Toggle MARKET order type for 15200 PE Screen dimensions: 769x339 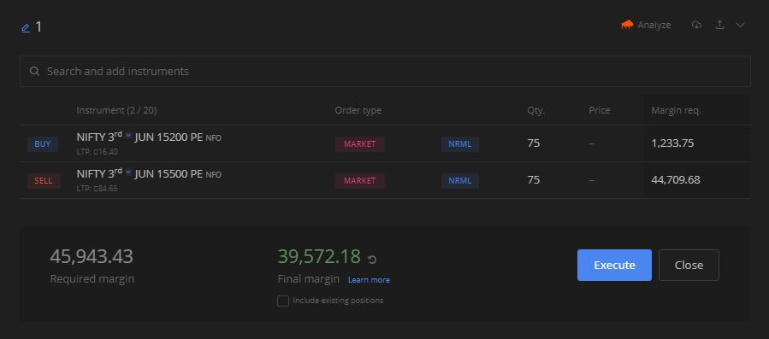360,144
